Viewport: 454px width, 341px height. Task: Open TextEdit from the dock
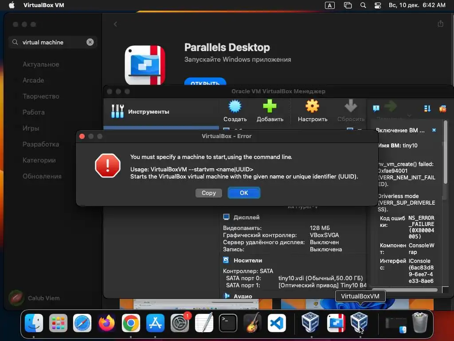point(204,323)
